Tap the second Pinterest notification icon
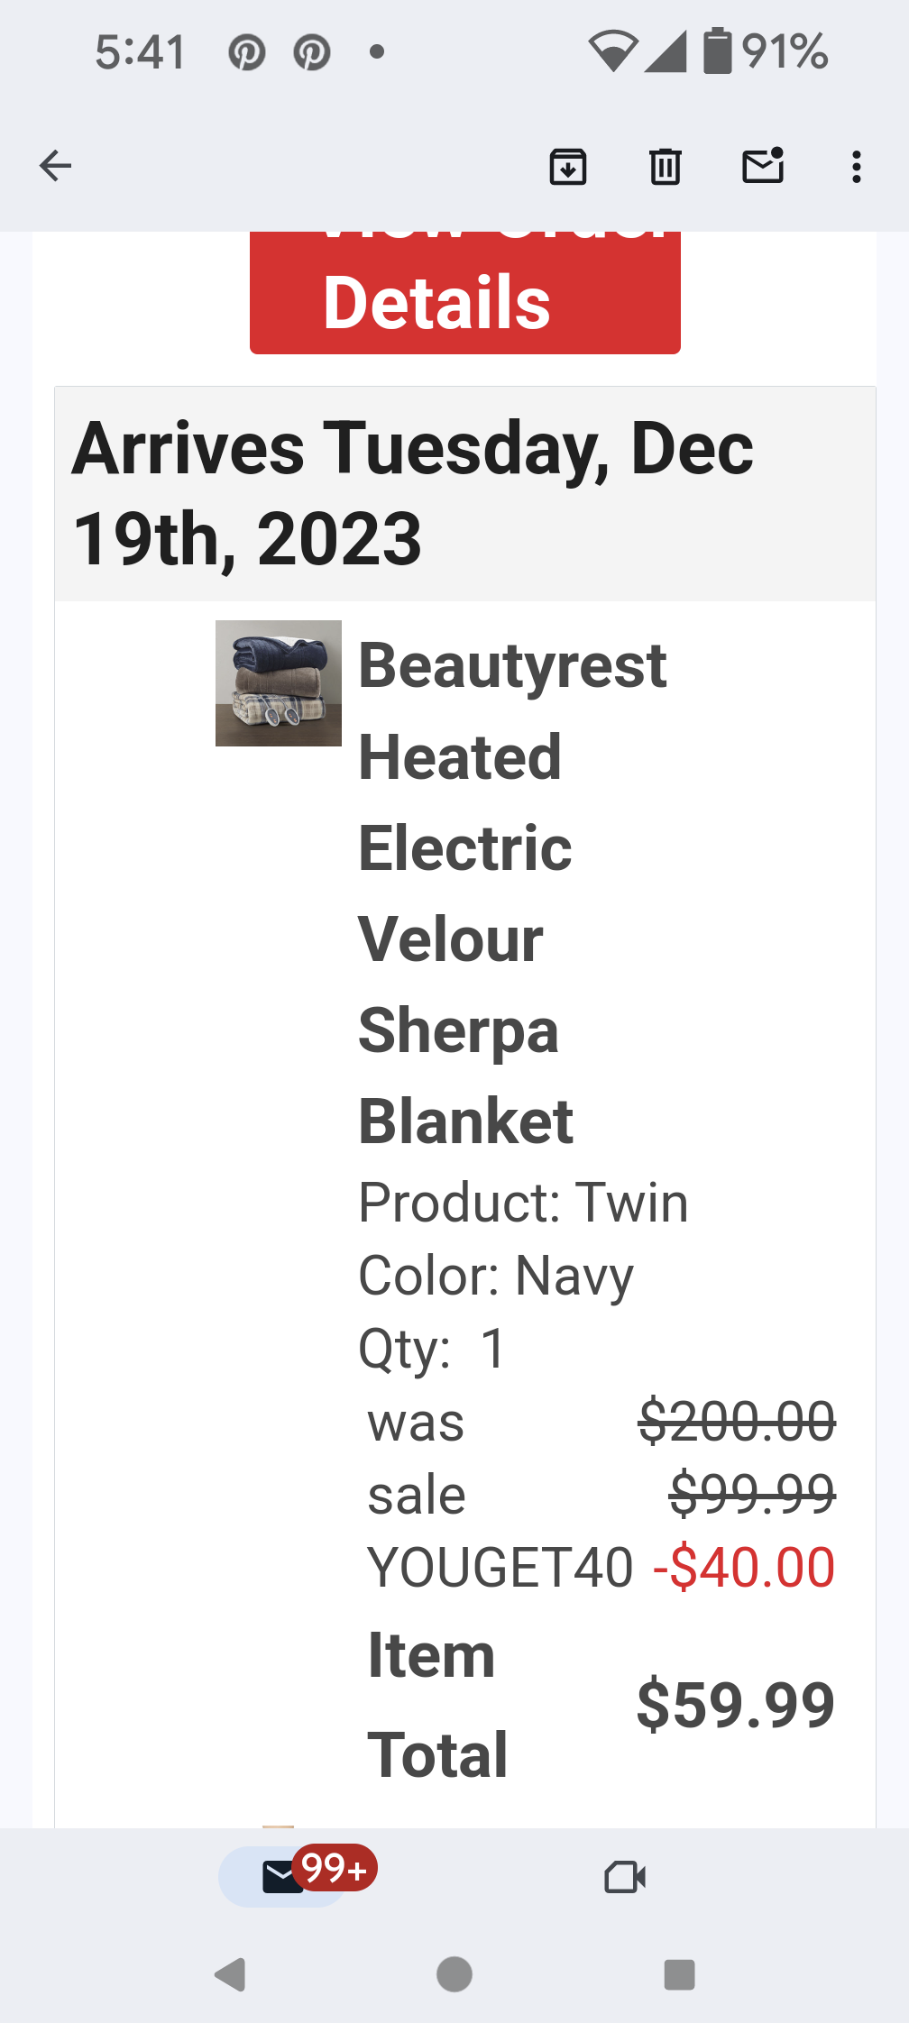 click(x=312, y=52)
